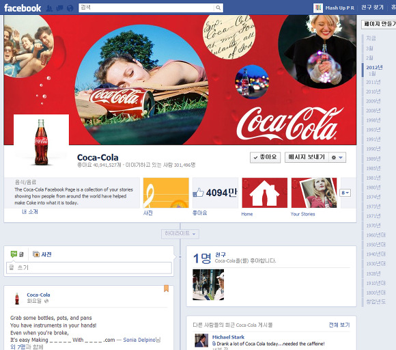Click the friend's photo thumbnail
This screenshot has height=350, width=396.
[208, 284]
